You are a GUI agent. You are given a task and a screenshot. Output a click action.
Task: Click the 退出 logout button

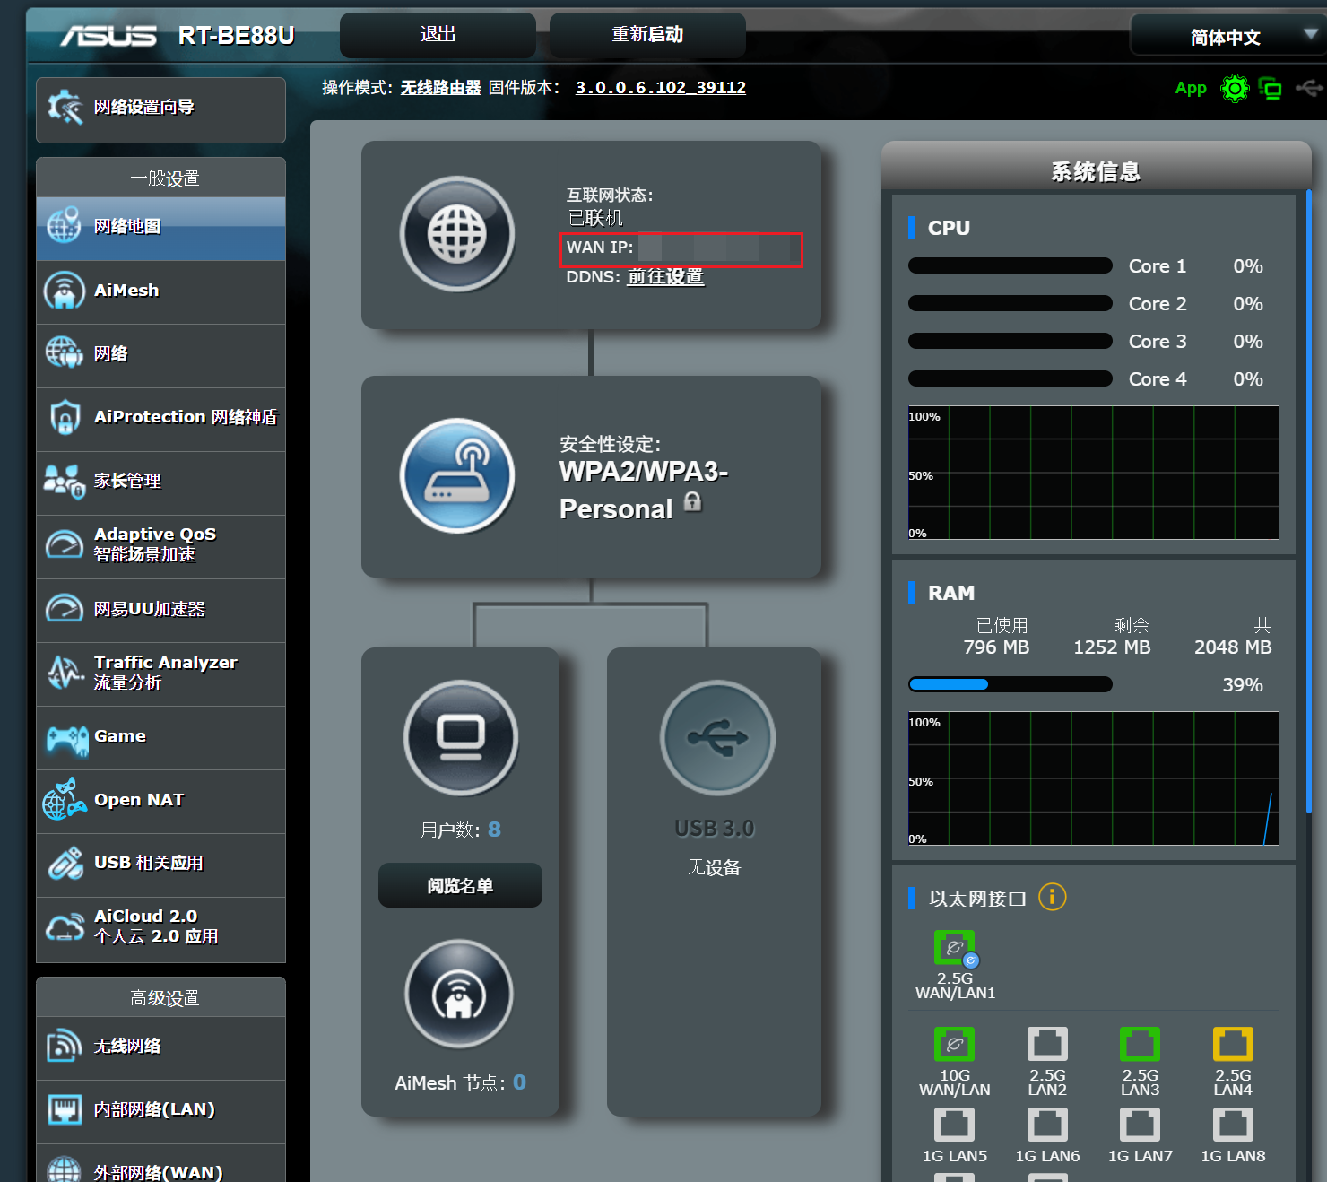pyautogui.click(x=438, y=35)
